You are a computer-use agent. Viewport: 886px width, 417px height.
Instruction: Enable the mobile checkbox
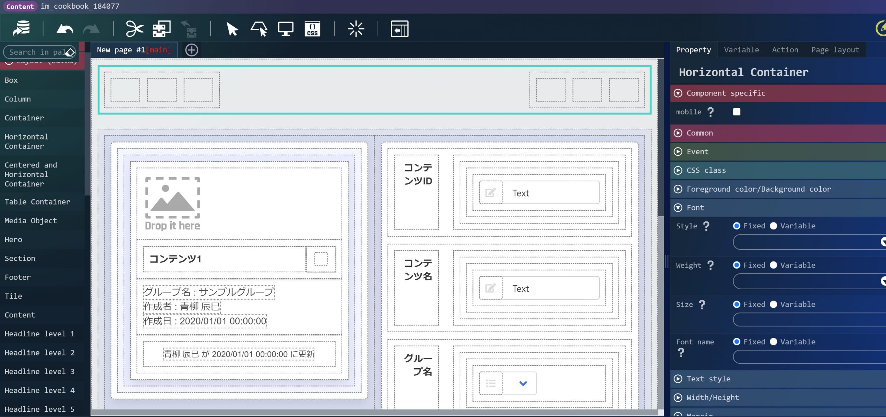(736, 112)
